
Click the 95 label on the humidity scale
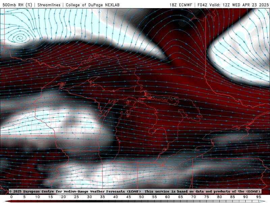pos(259,197)
